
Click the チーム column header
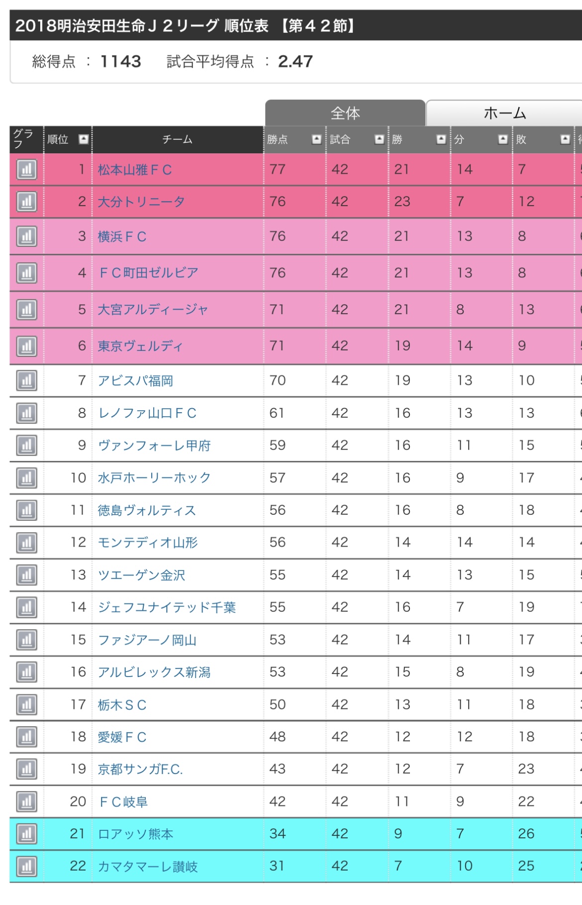(178, 139)
